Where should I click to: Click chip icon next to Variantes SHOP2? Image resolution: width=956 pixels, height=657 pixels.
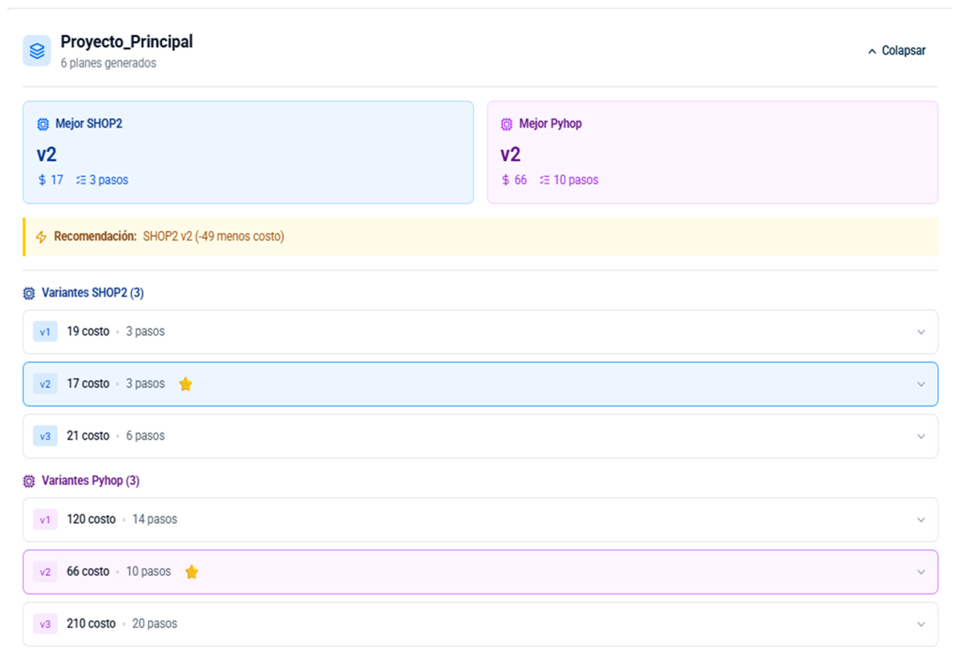29,293
